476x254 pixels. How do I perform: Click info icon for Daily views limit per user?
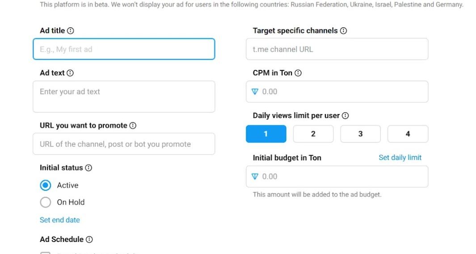[345, 115]
